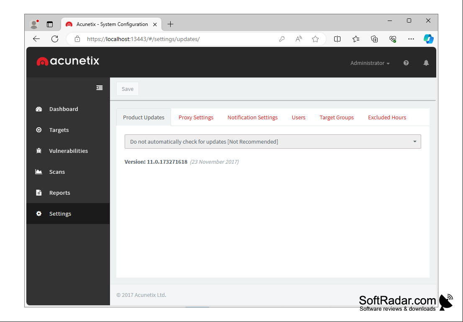
Task: Start Read aloud in address bar
Action: point(299,39)
